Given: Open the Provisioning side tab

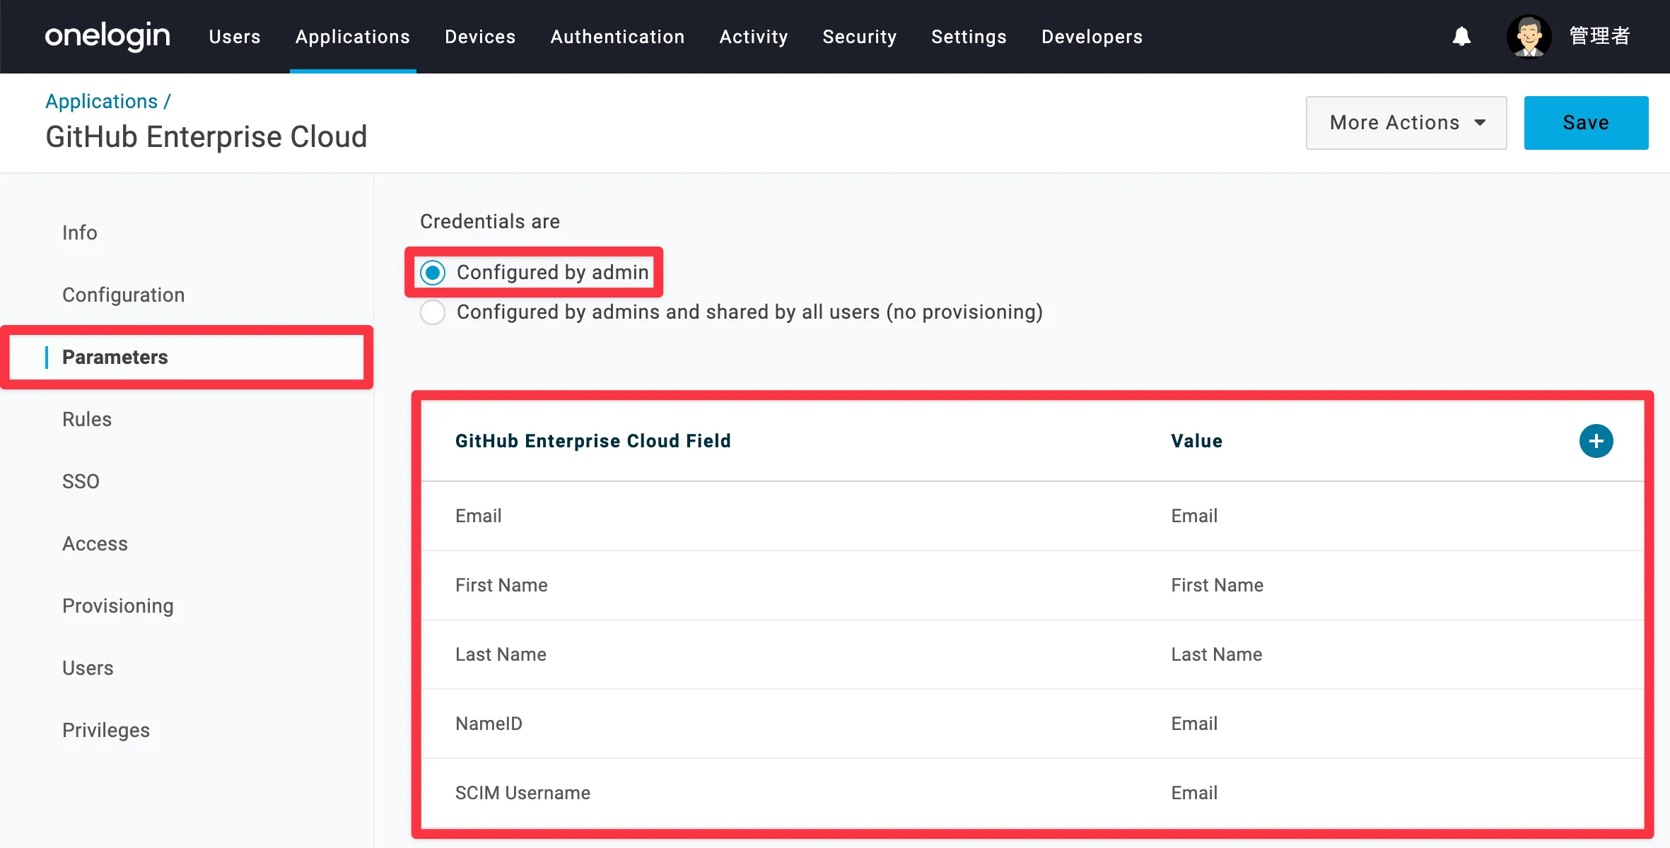Looking at the screenshot, I should pyautogui.click(x=118, y=606).
